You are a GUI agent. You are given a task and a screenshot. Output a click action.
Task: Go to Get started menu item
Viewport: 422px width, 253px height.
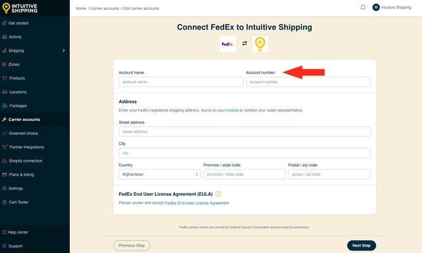click(18, 23)
